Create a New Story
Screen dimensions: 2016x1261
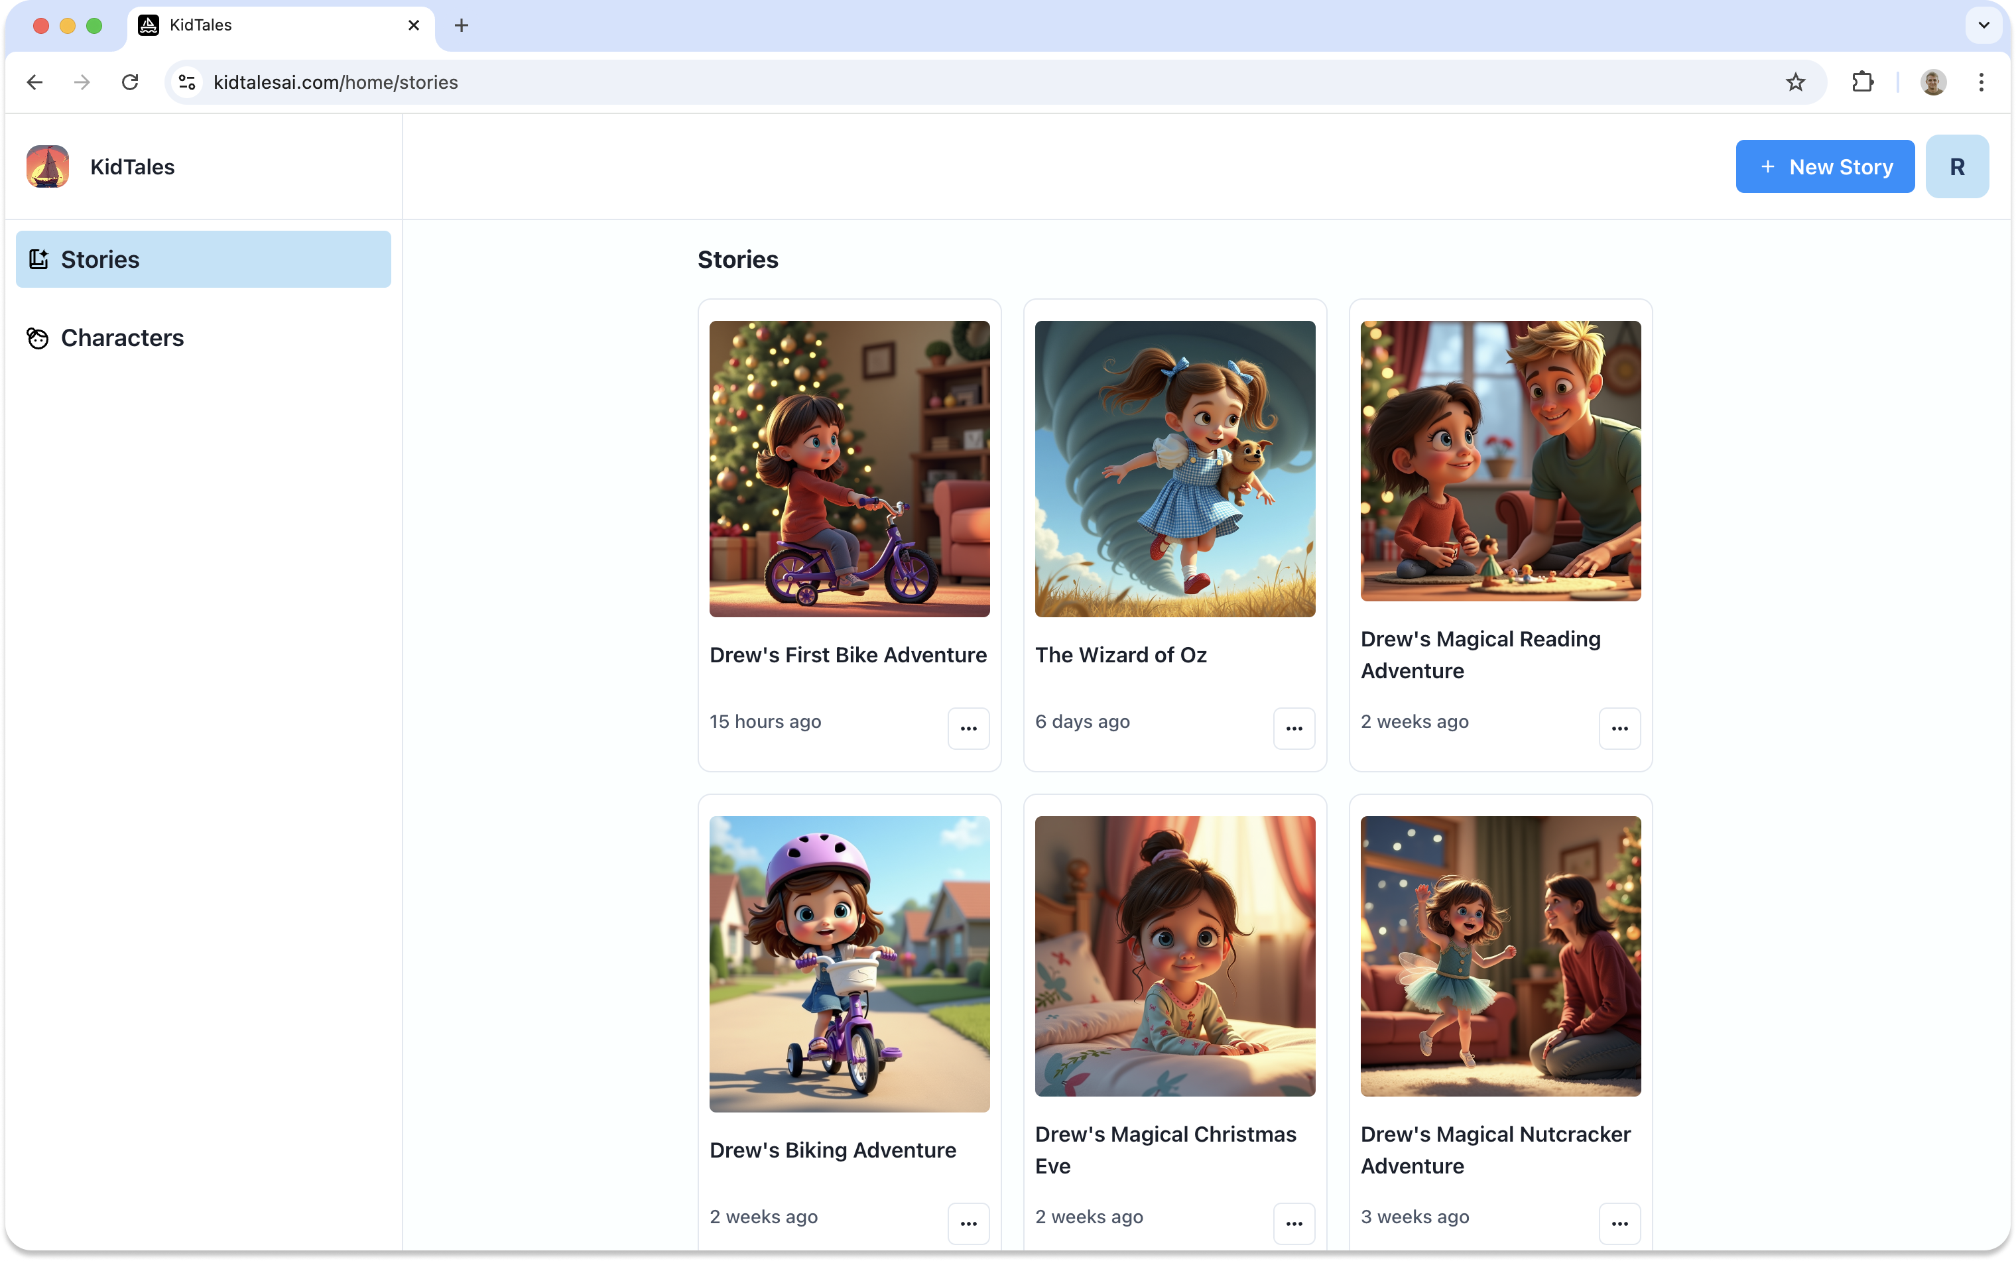(1824, 167)
